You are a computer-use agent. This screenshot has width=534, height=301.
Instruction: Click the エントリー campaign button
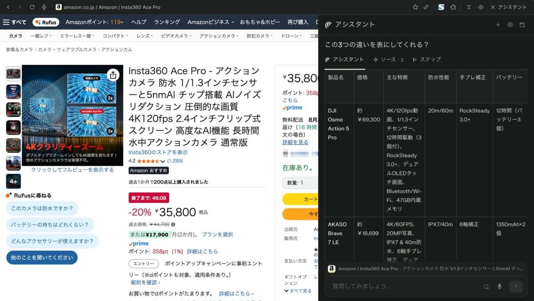[144, 264]
